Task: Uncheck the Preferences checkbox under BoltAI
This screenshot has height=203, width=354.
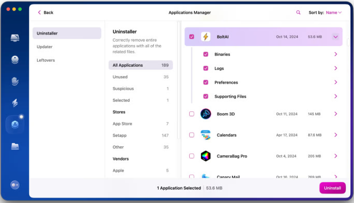Action: click(x=206, y=82)
